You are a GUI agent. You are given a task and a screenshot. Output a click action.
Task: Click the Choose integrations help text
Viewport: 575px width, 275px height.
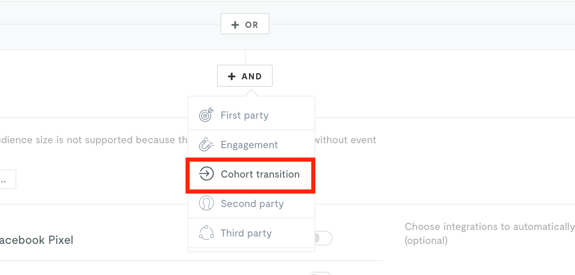490,234
